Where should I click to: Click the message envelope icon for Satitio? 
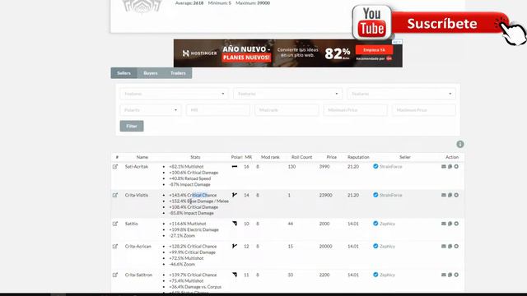443,224
